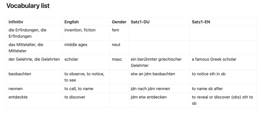Click the "Vocabulary list" heading

[x=28, y=6]
